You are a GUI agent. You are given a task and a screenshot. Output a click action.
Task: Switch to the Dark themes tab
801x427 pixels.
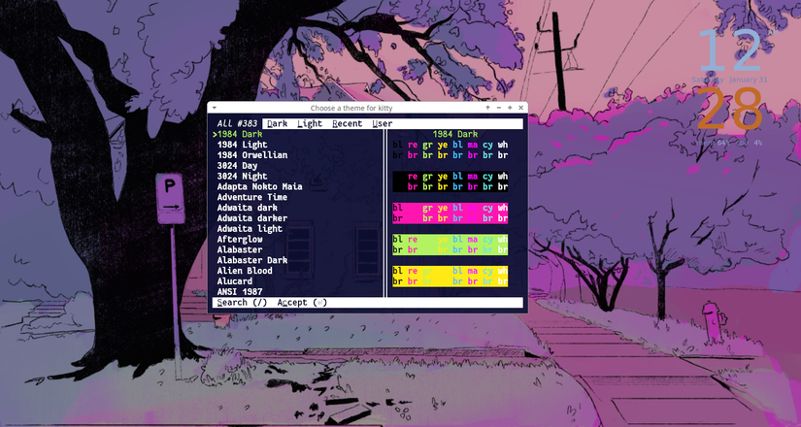[278, 123]
